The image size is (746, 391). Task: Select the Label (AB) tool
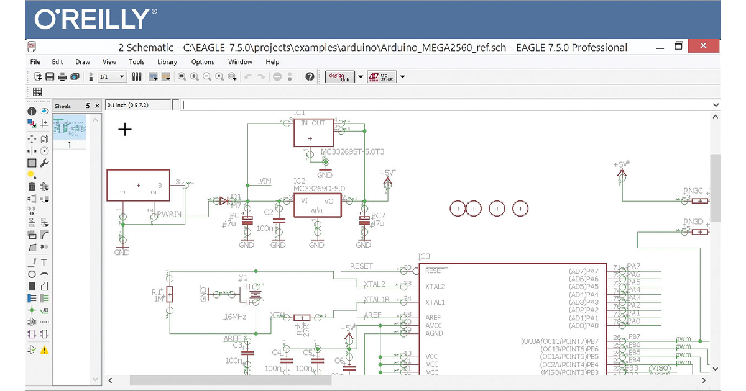44,310
